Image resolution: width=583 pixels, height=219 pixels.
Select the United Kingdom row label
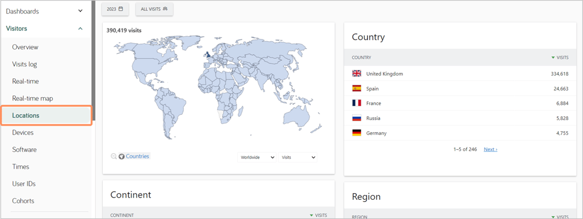(384, 74)
